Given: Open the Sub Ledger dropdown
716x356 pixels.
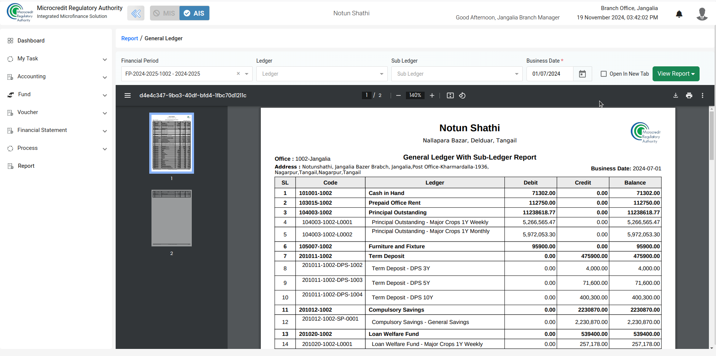Looking at the screenshot, I should pyautogui.click(x=457, y=74).
